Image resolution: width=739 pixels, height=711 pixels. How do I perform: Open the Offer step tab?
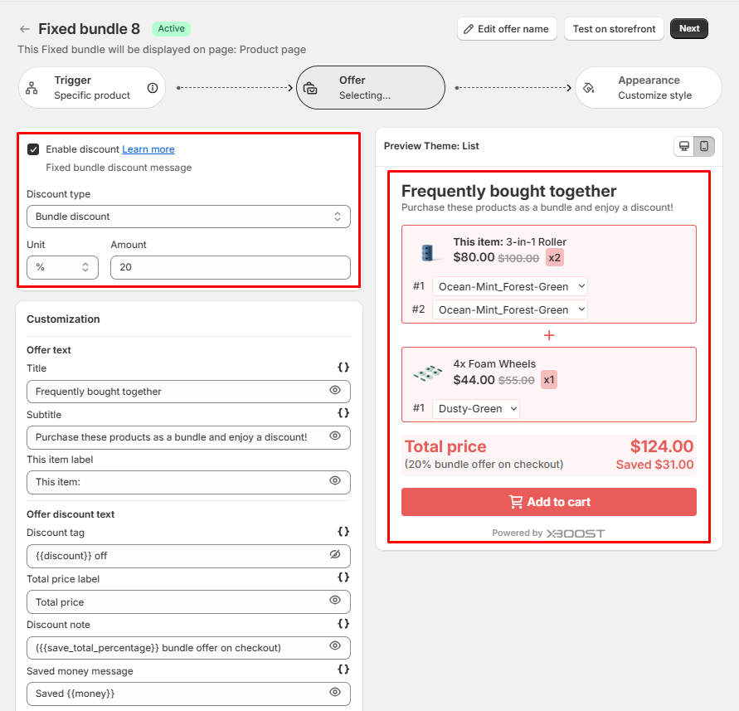click(370, 88)
